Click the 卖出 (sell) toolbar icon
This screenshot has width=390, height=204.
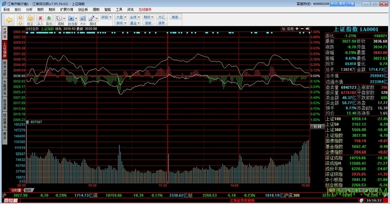pyautogui.click(x=49, y=19)
